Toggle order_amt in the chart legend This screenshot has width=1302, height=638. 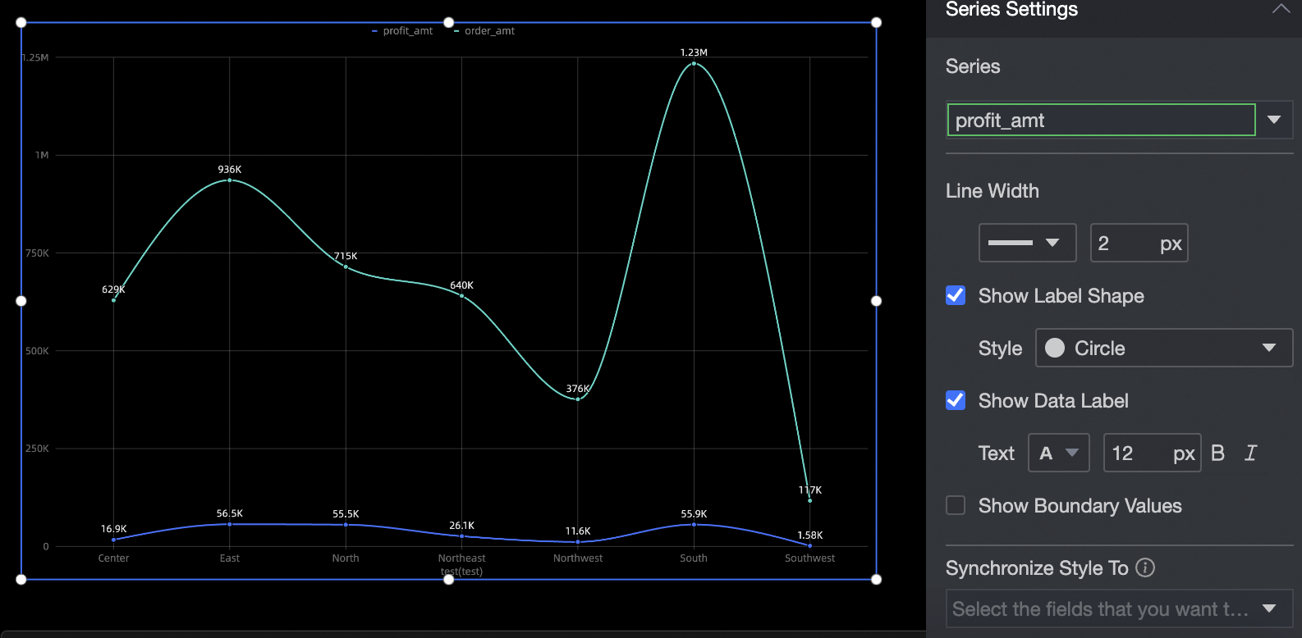click(x=484, y=31)
